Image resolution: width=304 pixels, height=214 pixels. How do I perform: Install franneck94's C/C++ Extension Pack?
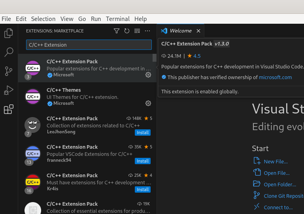click(143, 161)
